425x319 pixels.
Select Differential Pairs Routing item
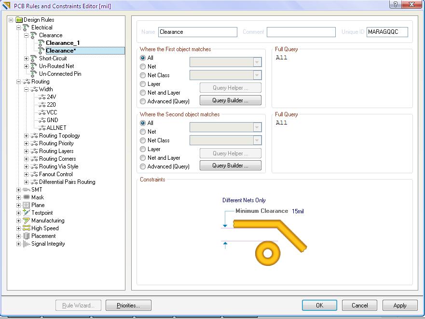pos(67,182)
